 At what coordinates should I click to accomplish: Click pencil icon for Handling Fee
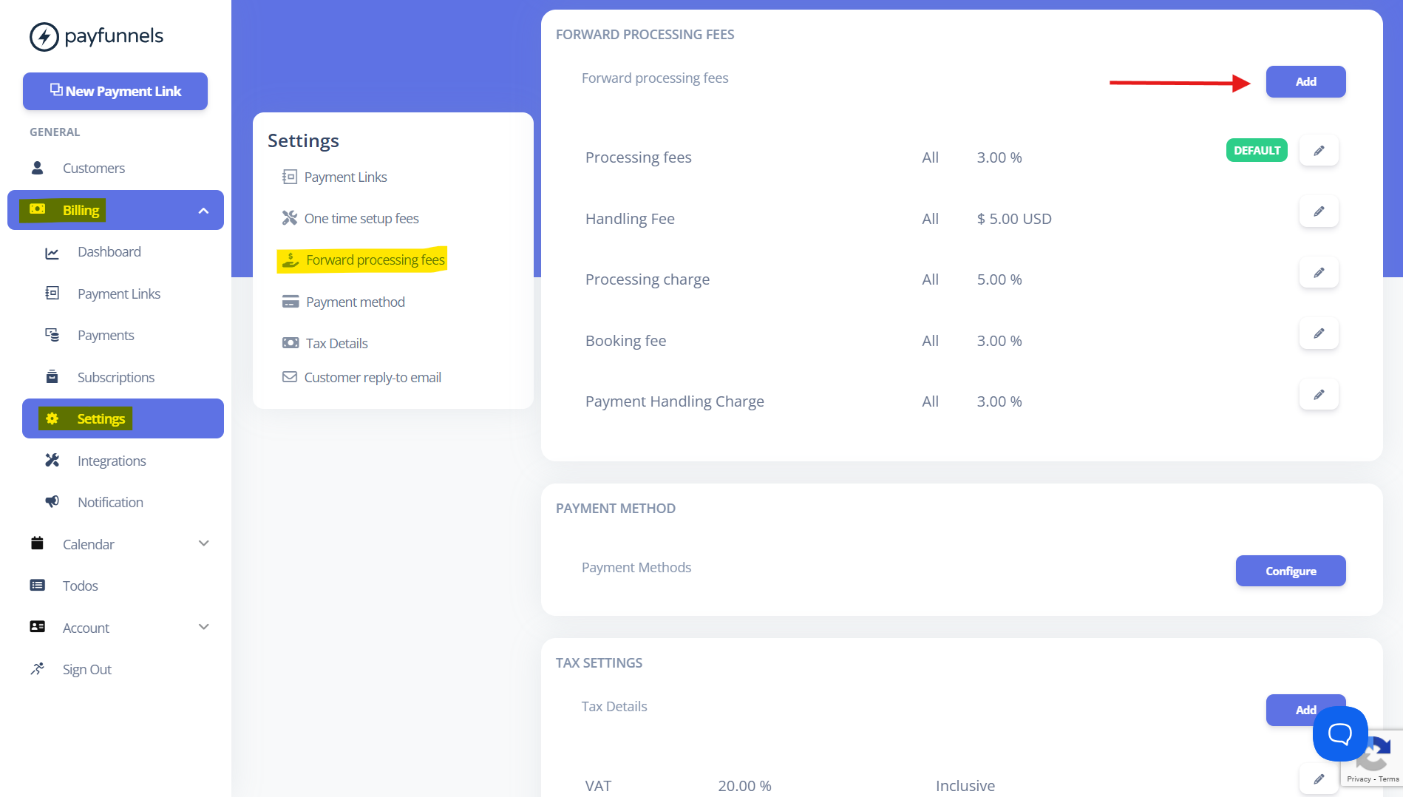click(1319, 211)
